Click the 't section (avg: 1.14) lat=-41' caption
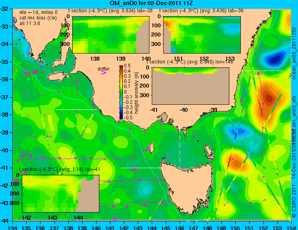The image size is (298, 230). (x=59, y=169)
